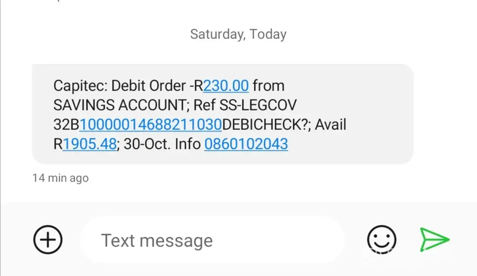Open the 10000014688211030 reference number link
The width and height of the screenshot is (477, 276).
click(151, 125)
